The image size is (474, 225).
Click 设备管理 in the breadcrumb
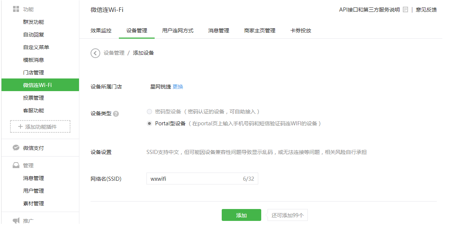pyautogui.click(x=114, y=53)
